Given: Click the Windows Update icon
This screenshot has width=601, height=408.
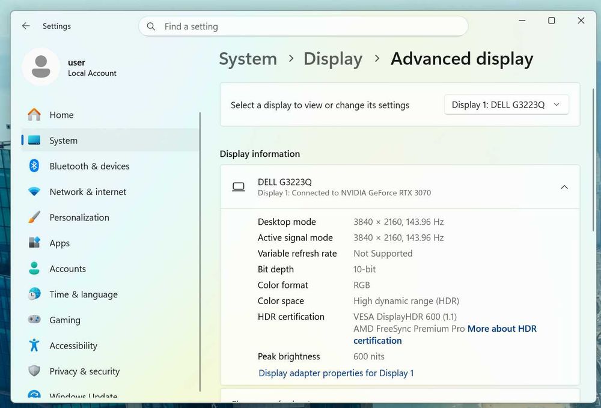Looking at the screenshot, I should [34, 395].
